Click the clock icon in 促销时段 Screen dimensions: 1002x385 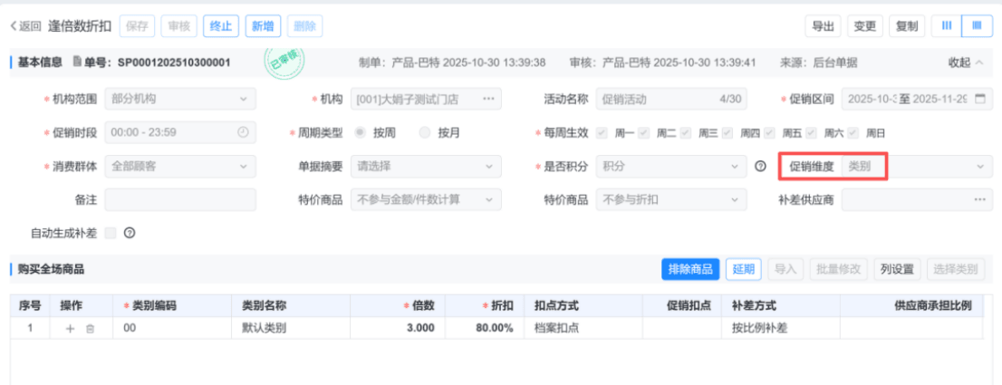242,132
